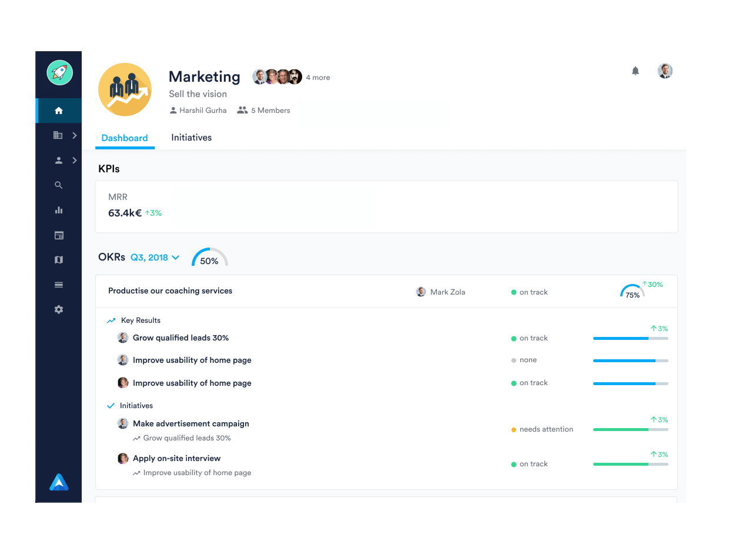Open settings gear icon in sidebar
The height and width of the screenshot is (541, 739).
click(x=58, y=309)
